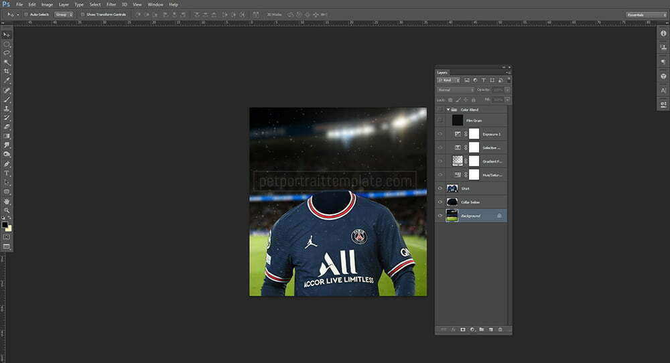The height and width of the screenshot is (363, 670).
Task: Select the Dodge tool
Action: pos(7,154)
